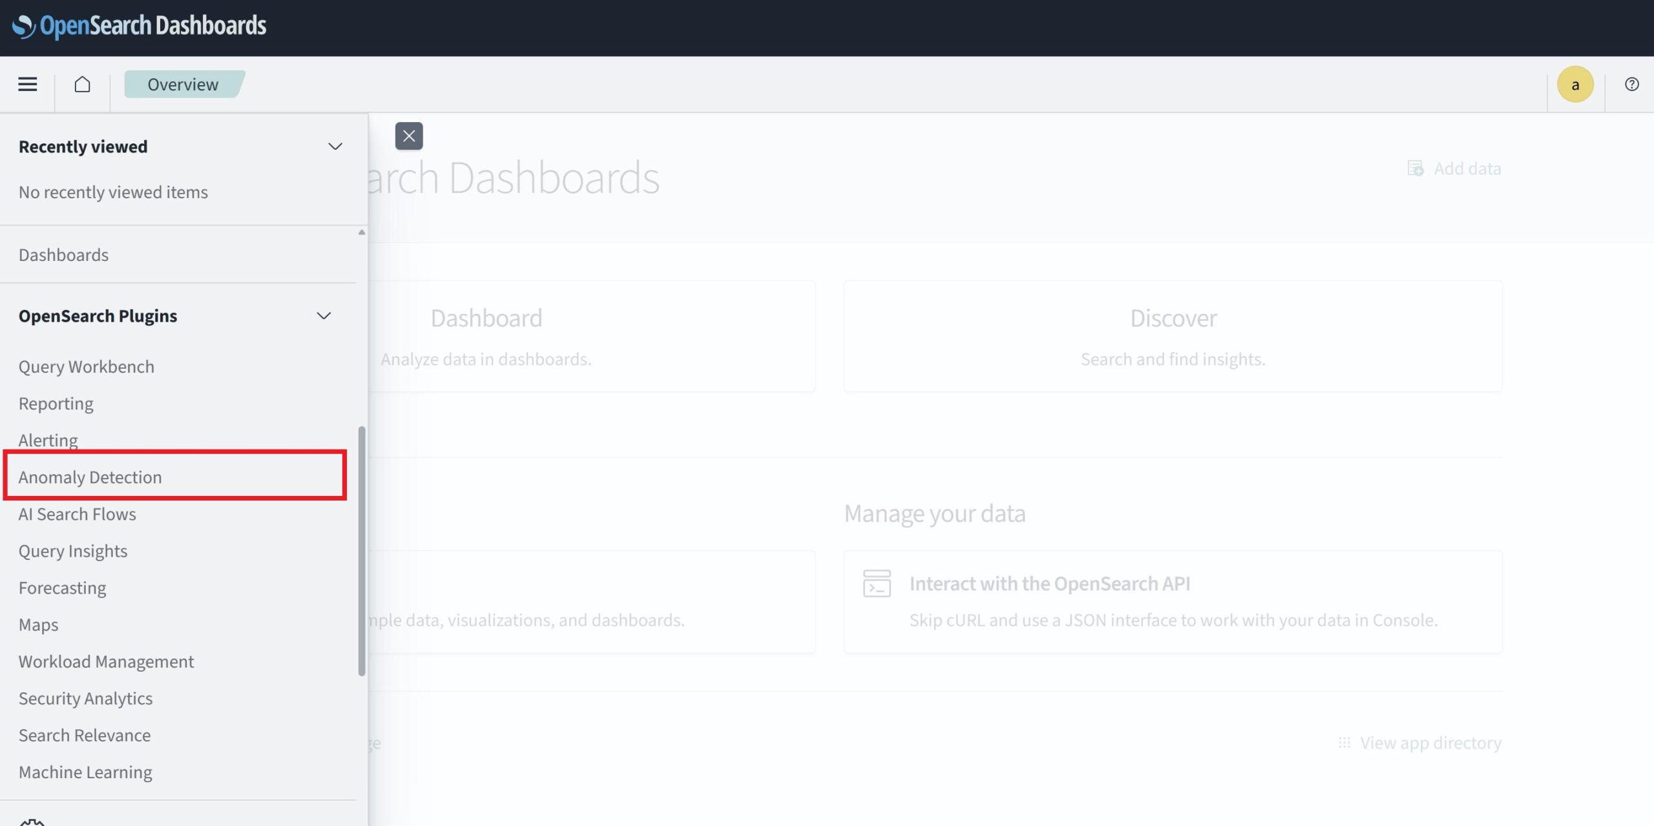Open Query Workbench from sidebar
The image size is (1654, 826).
(87, 367)
